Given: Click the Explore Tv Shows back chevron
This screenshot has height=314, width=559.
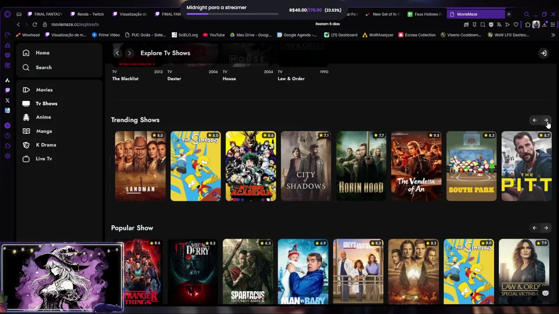Looking at the screenshot, I should tap(117, 53).
